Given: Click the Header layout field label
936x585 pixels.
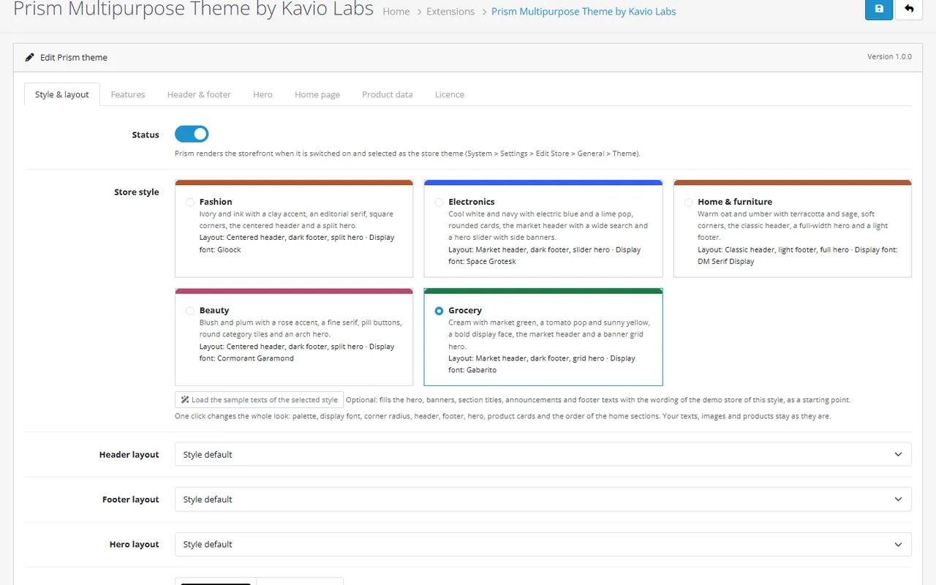Looking at the screenshot, I should click(x=129, y=455).
